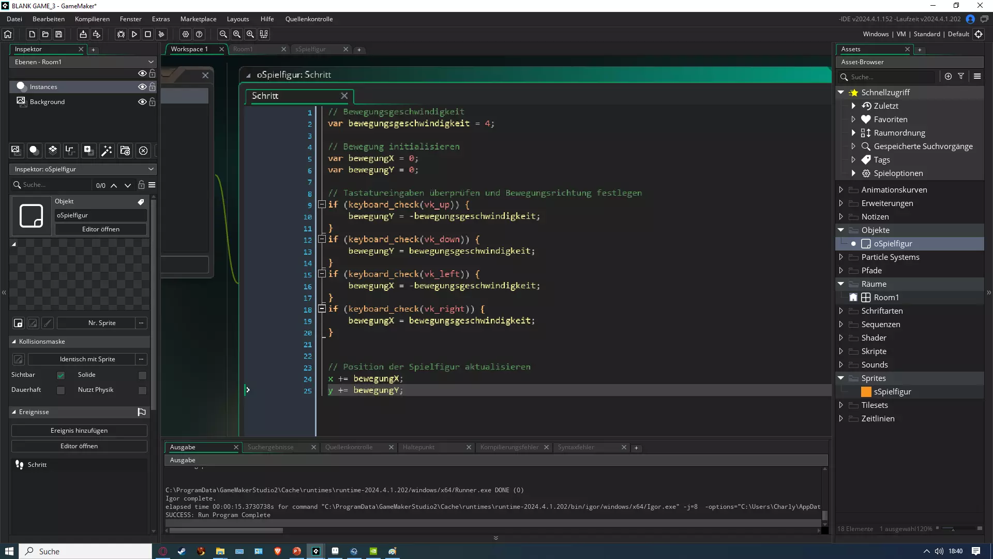Click the asset search field 'Suche...'
This screenshot has height=559, width=993.
click(890, 77)
